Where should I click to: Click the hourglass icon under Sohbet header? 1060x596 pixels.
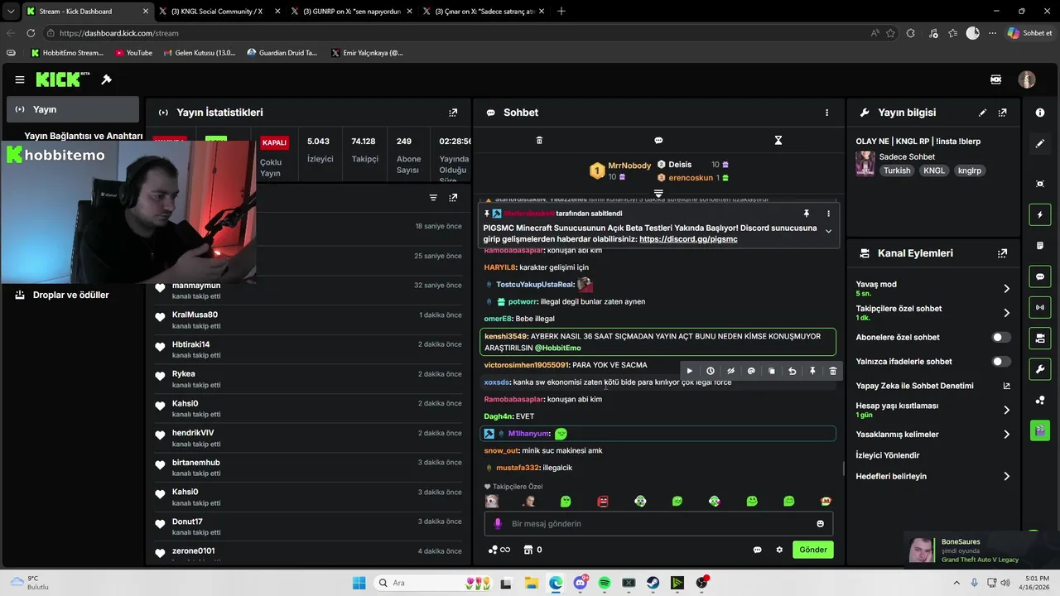pos(778,141)
